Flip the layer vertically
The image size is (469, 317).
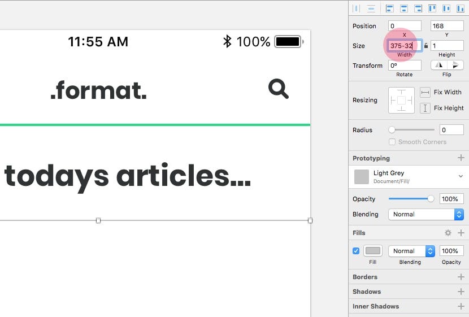click(455, 65)
